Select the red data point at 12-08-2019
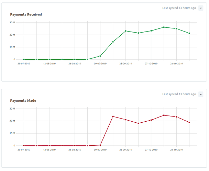The image size is (209, 171). click(x=49, y=146)
